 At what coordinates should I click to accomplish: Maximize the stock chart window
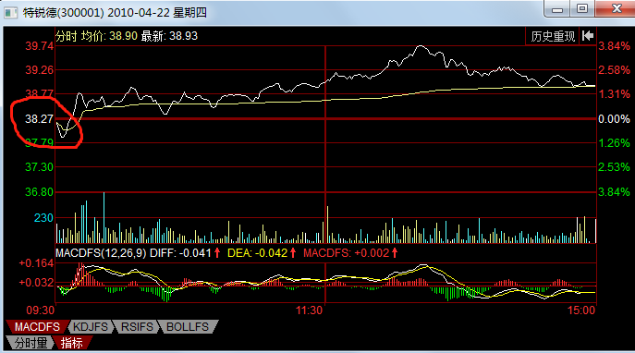point(582,9)
